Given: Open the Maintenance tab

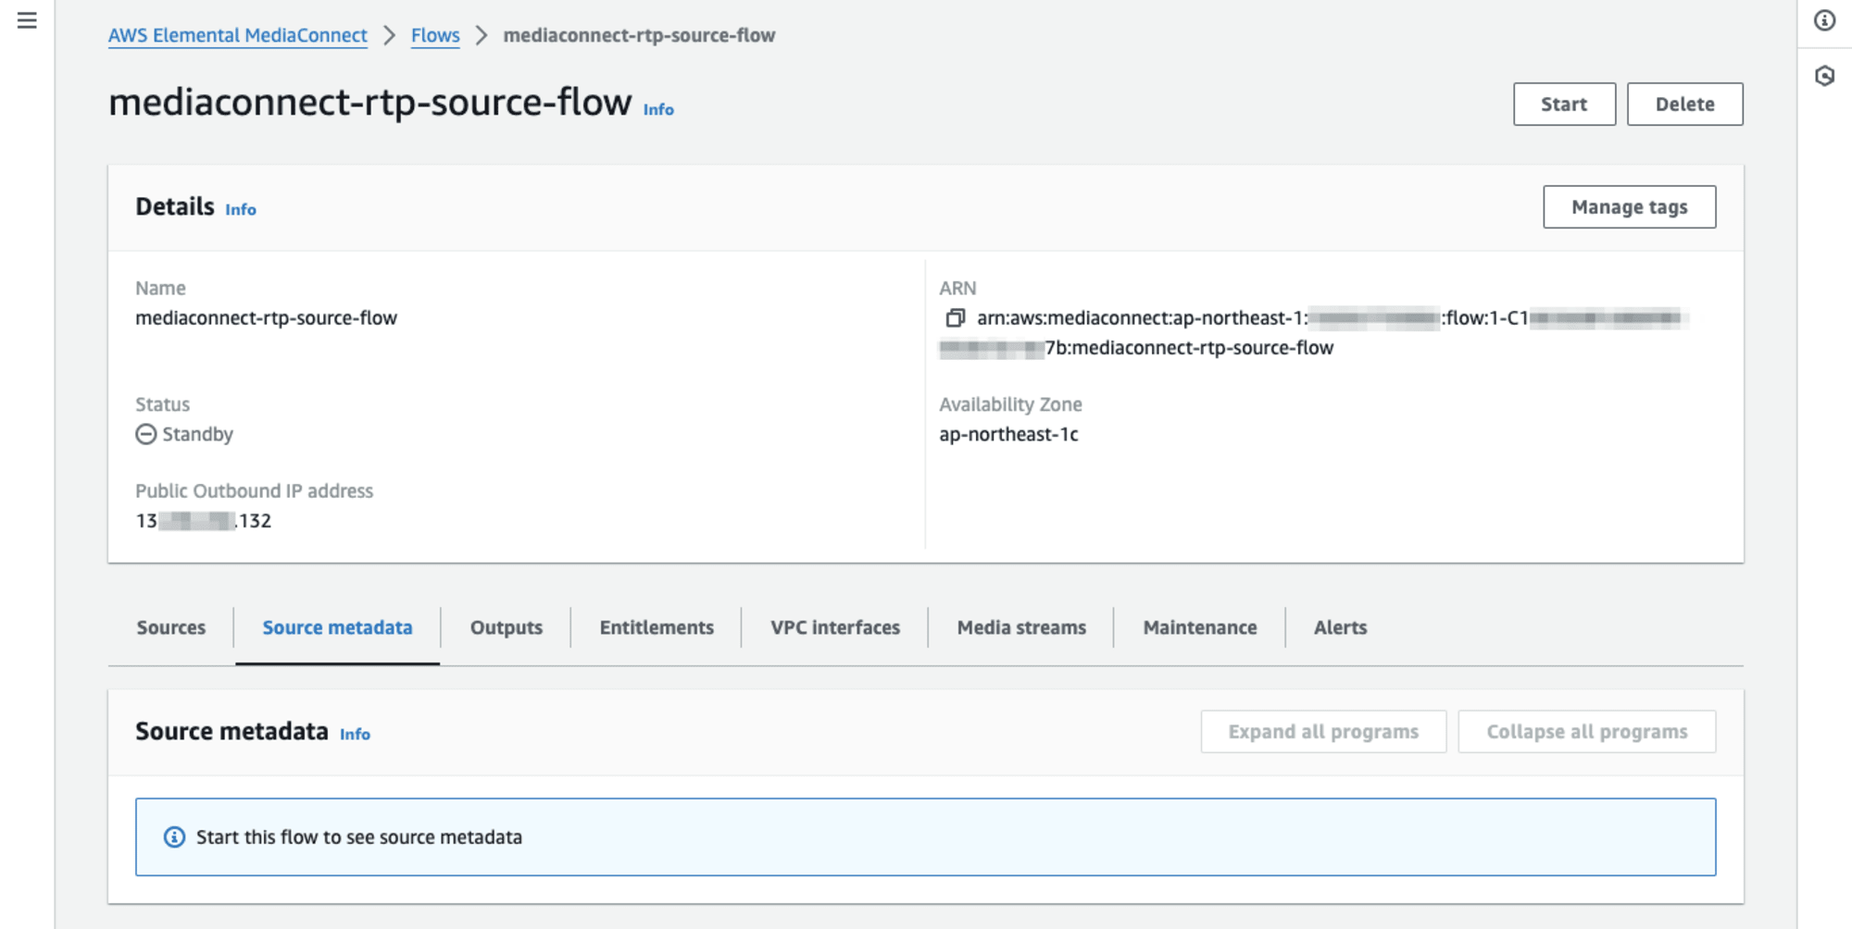Looking at the screenshot, I should 1200,627.
